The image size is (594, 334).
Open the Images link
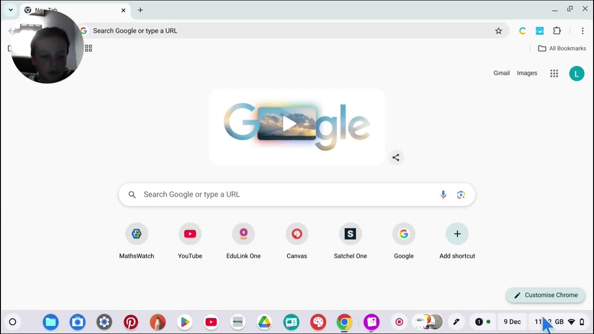527,73
